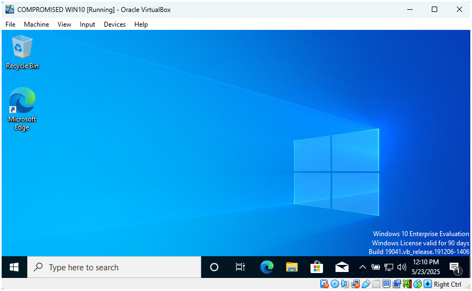The width and height of the screenshot is (472, 291).
Task: Click the Windows Start button
Action: (x=14, y=267)
